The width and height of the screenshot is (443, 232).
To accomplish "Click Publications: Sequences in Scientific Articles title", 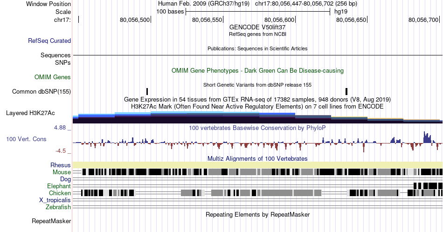I will (x=257, y=48).
